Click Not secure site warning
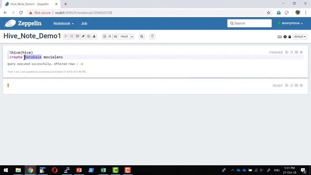The height and width of the screenshot is (175, 311). [x=40, y=13]
